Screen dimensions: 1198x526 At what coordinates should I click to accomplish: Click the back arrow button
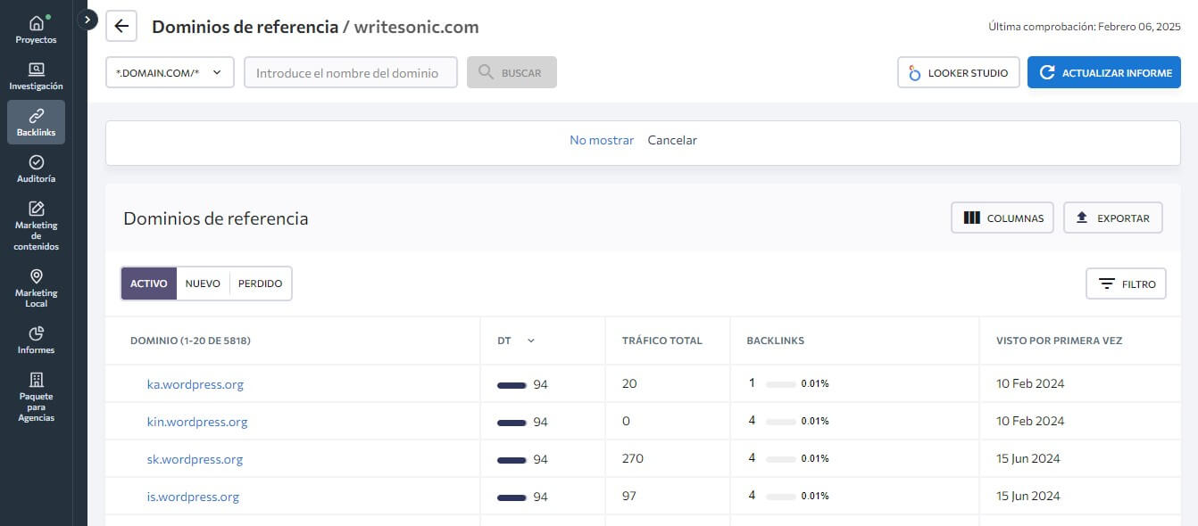[x=121, y=27]
